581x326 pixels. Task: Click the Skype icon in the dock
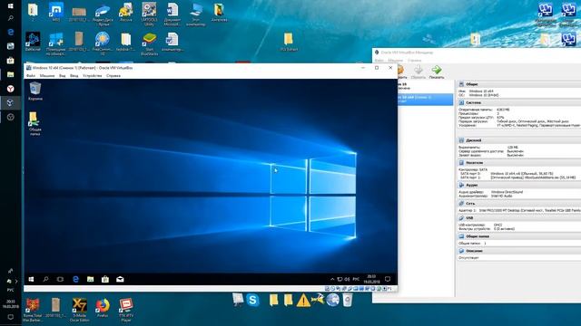coord(252,300)
